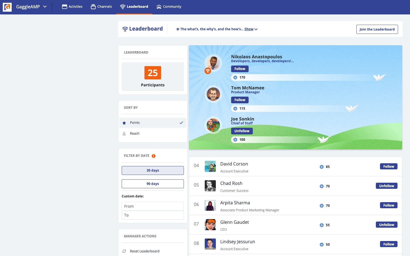Screen dimensions: 410x256
Task: Select the 30 days date filter
Action: [x=152, y=170]
